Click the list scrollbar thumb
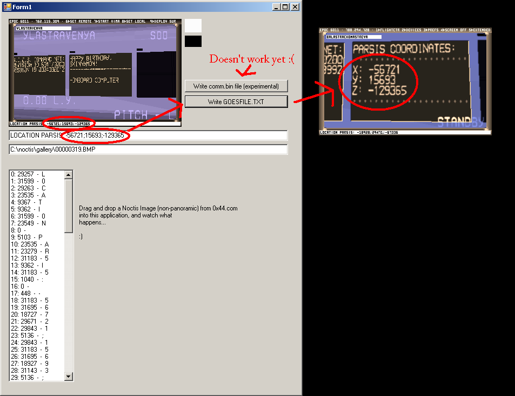The height and width of the screenshot is (396, 515). click(x=69, y=205)
